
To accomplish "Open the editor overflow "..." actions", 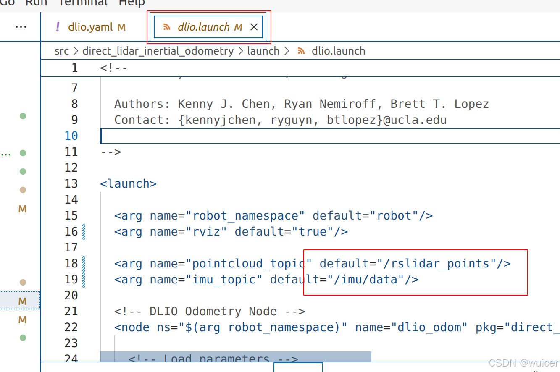I will coord(21,26).
